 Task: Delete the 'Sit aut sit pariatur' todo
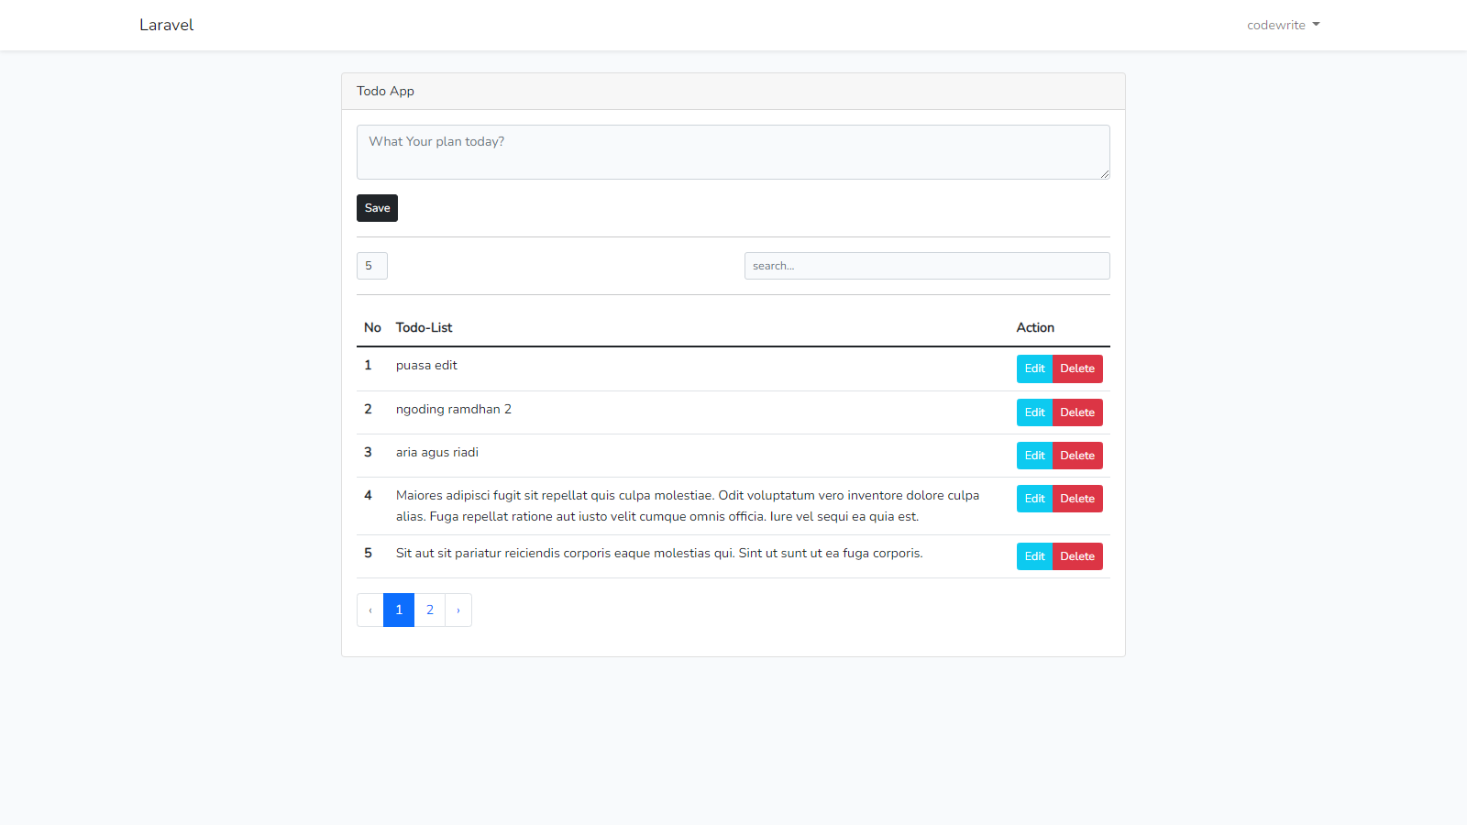pyautogui.click(x=1076, y=555)
